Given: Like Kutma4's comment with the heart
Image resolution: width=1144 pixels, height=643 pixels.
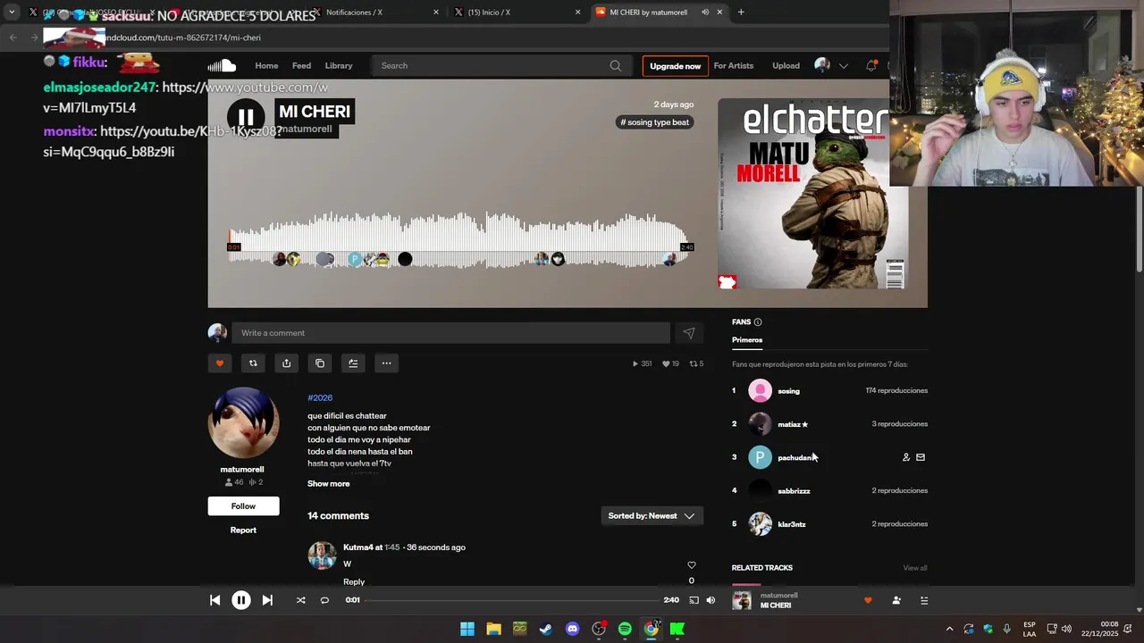Looking at the screenshot, I should (691, 565).
